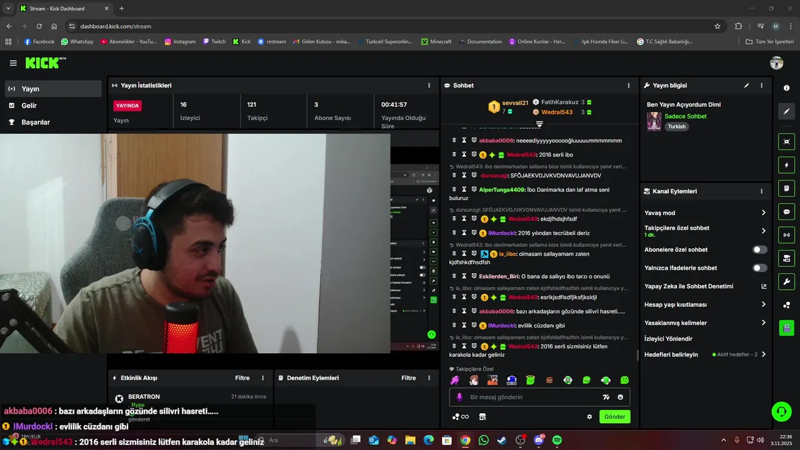
Task: Open the green support headset button
Action: [x=781, y=411]
